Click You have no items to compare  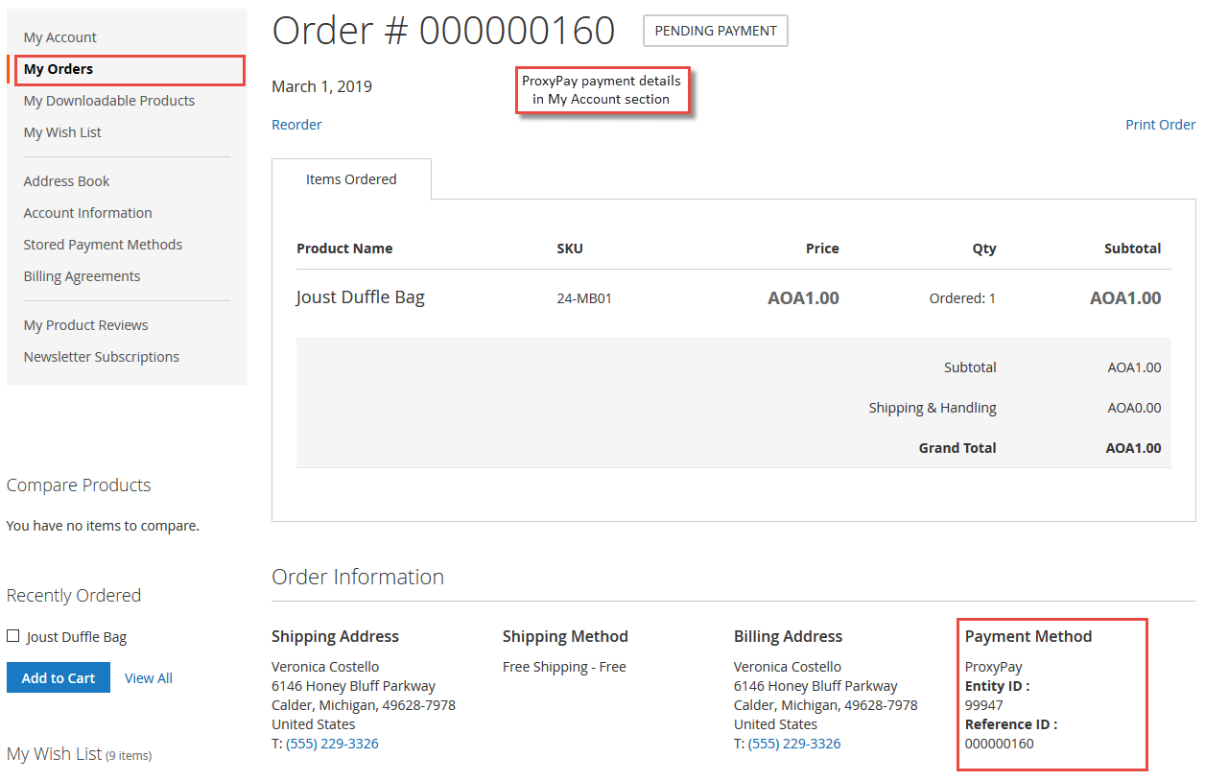pos(103,526)
